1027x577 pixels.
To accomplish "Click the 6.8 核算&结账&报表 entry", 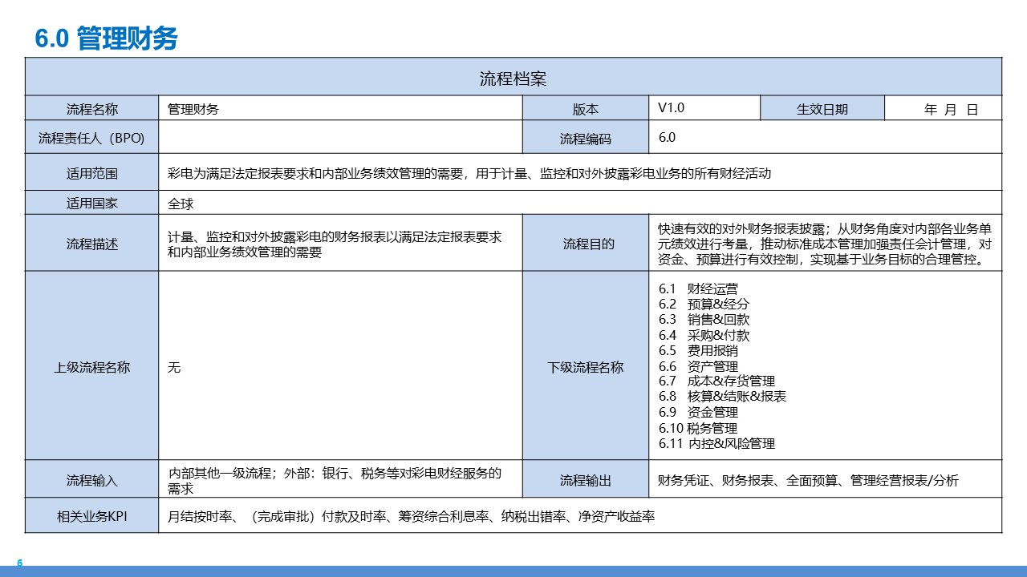I will coord(722,396).
